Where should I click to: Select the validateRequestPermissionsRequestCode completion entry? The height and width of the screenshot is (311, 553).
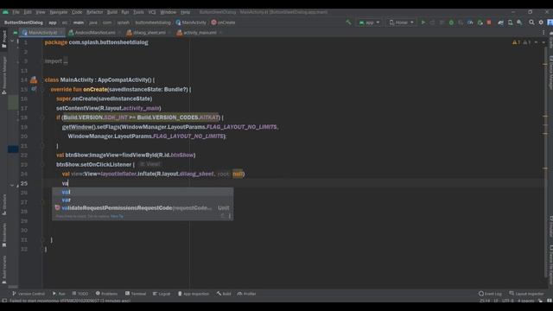[x=143, y=208]
